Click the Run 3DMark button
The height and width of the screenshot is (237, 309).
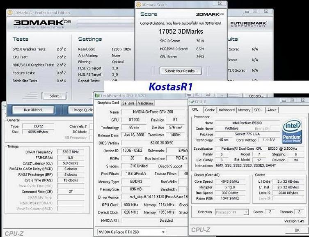coord(33,110)
